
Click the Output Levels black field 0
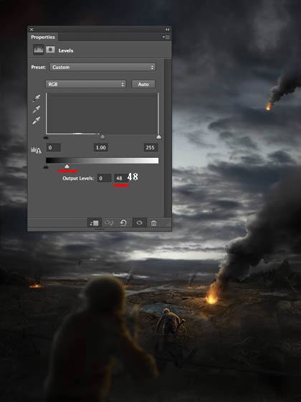104,178
